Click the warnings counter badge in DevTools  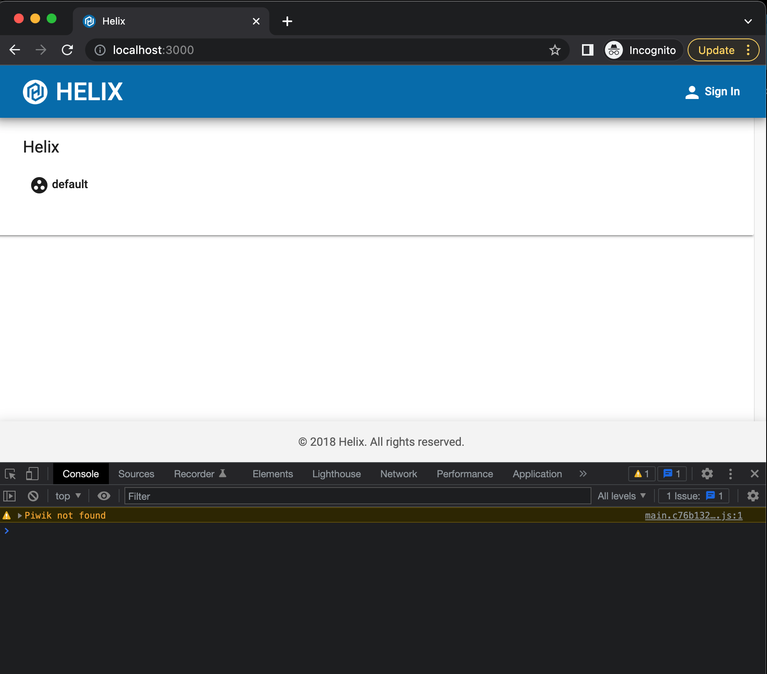click(641, 474)
